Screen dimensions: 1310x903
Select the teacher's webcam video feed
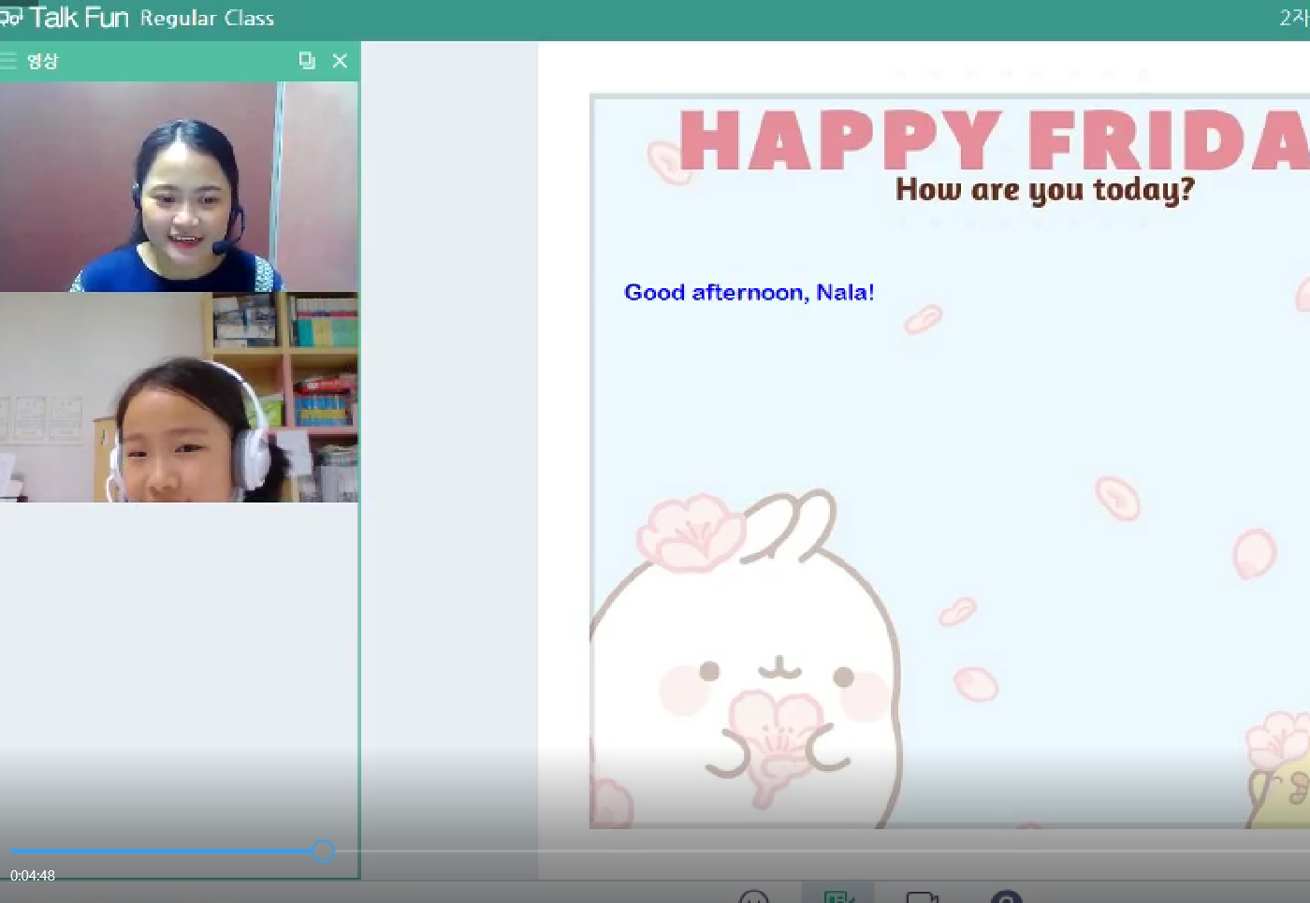178,187
